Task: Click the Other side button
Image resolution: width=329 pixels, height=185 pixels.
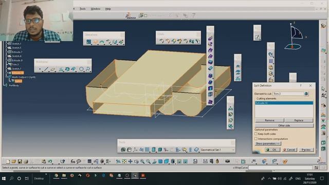Action: point(284,125)
